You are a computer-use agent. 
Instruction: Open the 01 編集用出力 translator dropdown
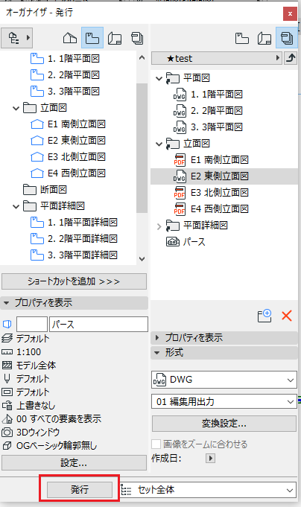pyautogui.click(x=224, y=401)
